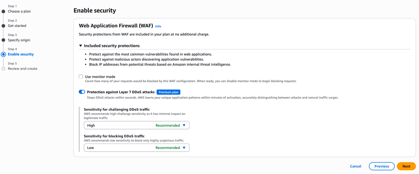The width and height of the screenshot is (419, 174).
Task: Click the Step 2 circle indicator
Action: (3, 26)
